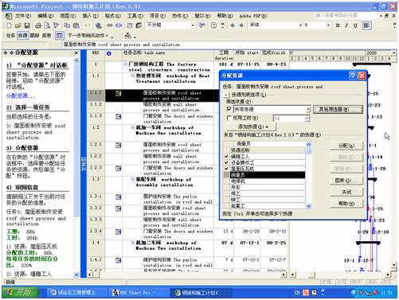Click the resource list scroll down arrow
The image size is (399, 300).
pos(308,206)
